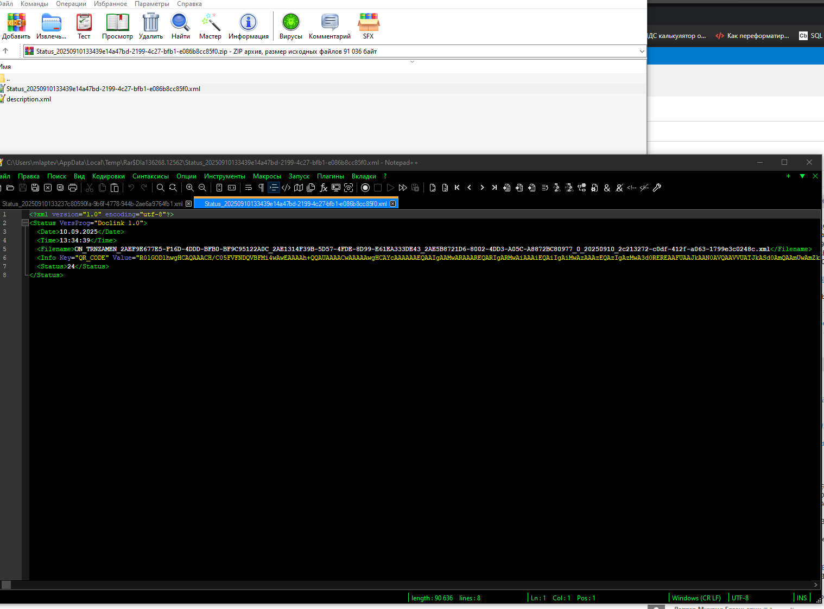Click UTF-8 encoding status bar field
Image resolution: width=824 pixels, height=609 pixels.
[740, 598]
